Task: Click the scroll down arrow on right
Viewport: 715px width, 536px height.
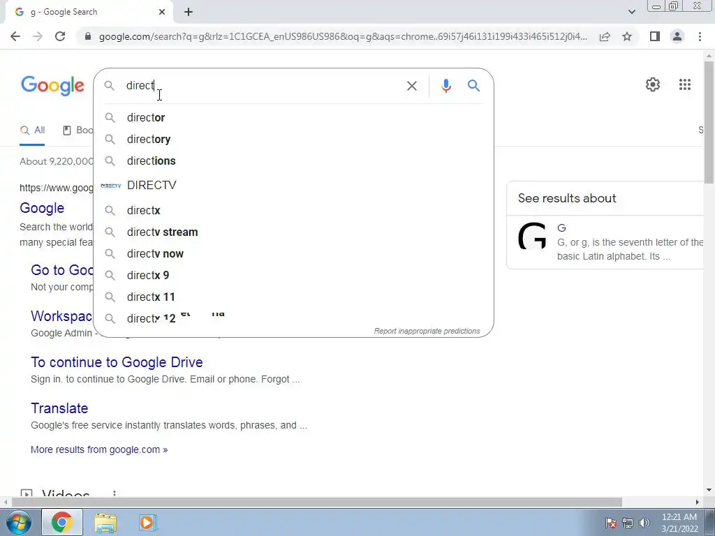Action: point(709,490)
